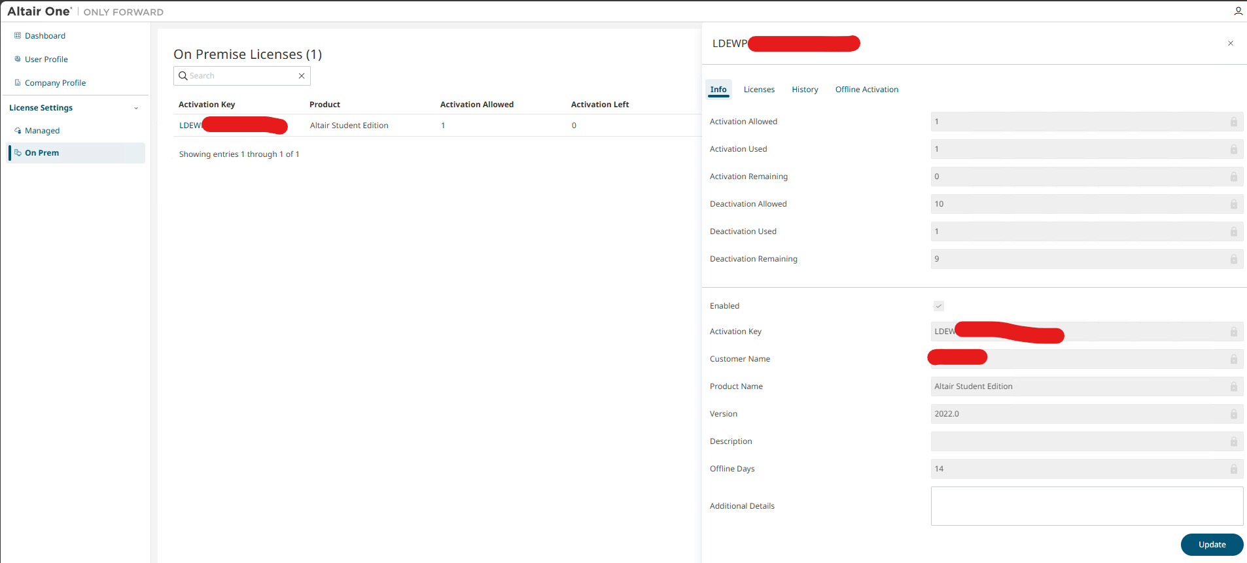Click the User Profile sidebar icon
Image resolution: width=1247 pixels, height=563 pixels.
(18, 59)
